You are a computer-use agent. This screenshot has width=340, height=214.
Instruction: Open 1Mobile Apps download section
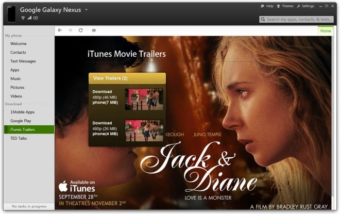coord(22,112)
